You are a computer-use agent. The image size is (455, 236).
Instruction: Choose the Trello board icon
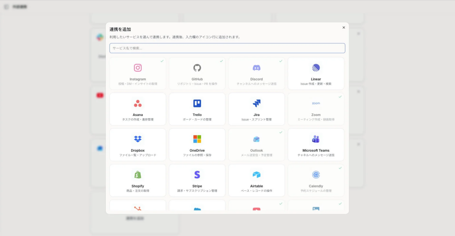(x=197, y=104)
